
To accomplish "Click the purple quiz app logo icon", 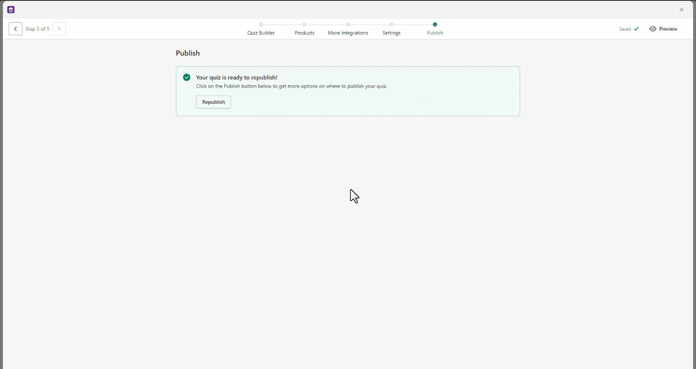I will tap(11, 9).
